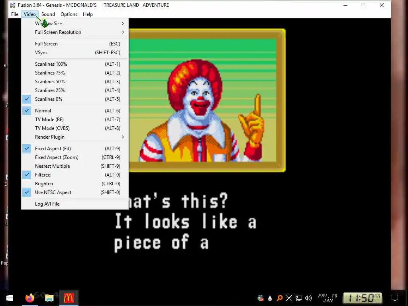Enable Scanlines 75%
Viewport: 408px width, 306px height.
(x=75, y=73)
